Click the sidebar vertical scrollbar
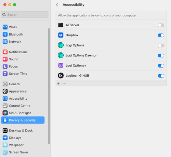 [49, 86]
